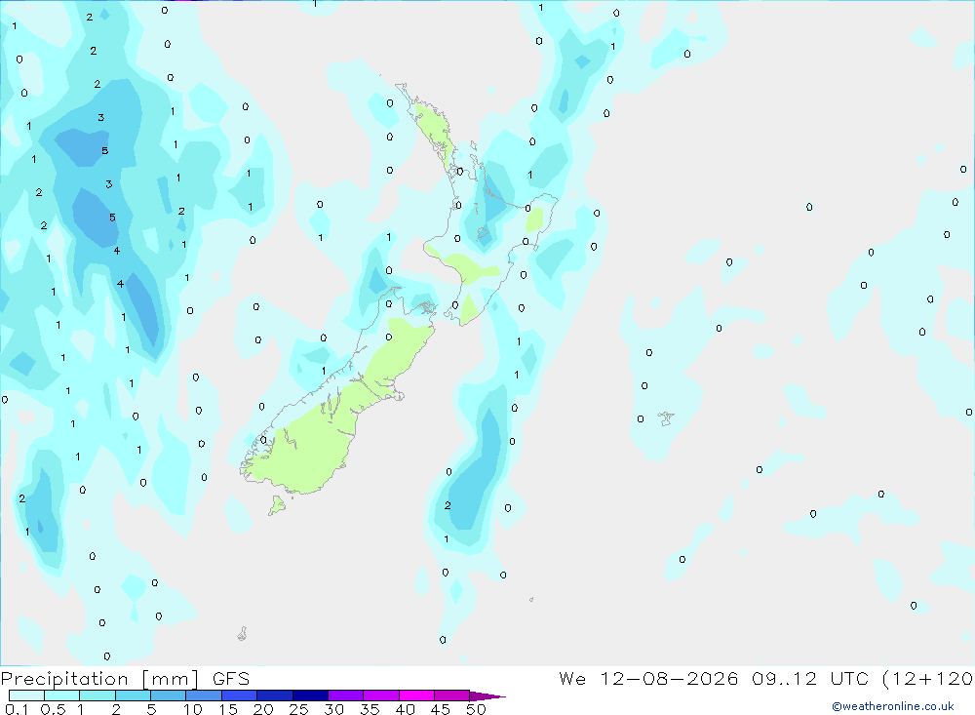Viewport: 975px width, 715px height.
Task: Choose the 35–40 mm legend color swatch
Action: coord(381,695)
